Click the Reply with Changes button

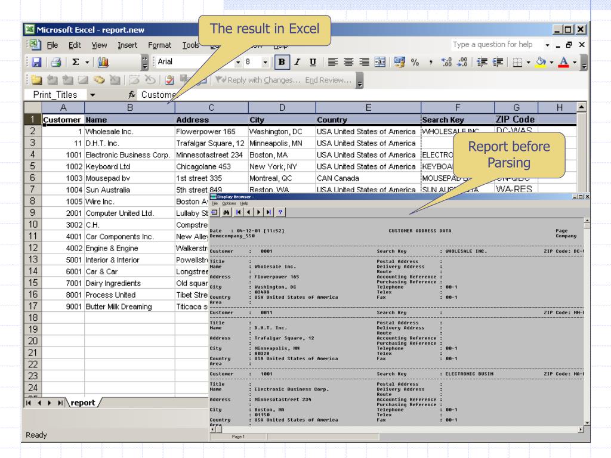[259, 80]
